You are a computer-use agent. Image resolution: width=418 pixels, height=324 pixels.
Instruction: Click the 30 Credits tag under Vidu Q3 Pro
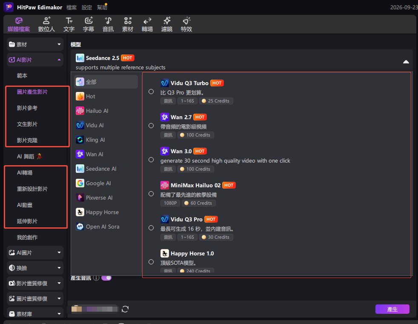216,237
